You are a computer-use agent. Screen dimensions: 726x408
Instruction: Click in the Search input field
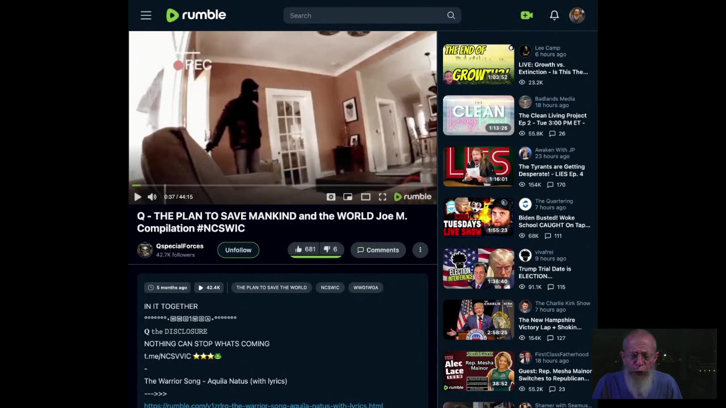(366, 16)
